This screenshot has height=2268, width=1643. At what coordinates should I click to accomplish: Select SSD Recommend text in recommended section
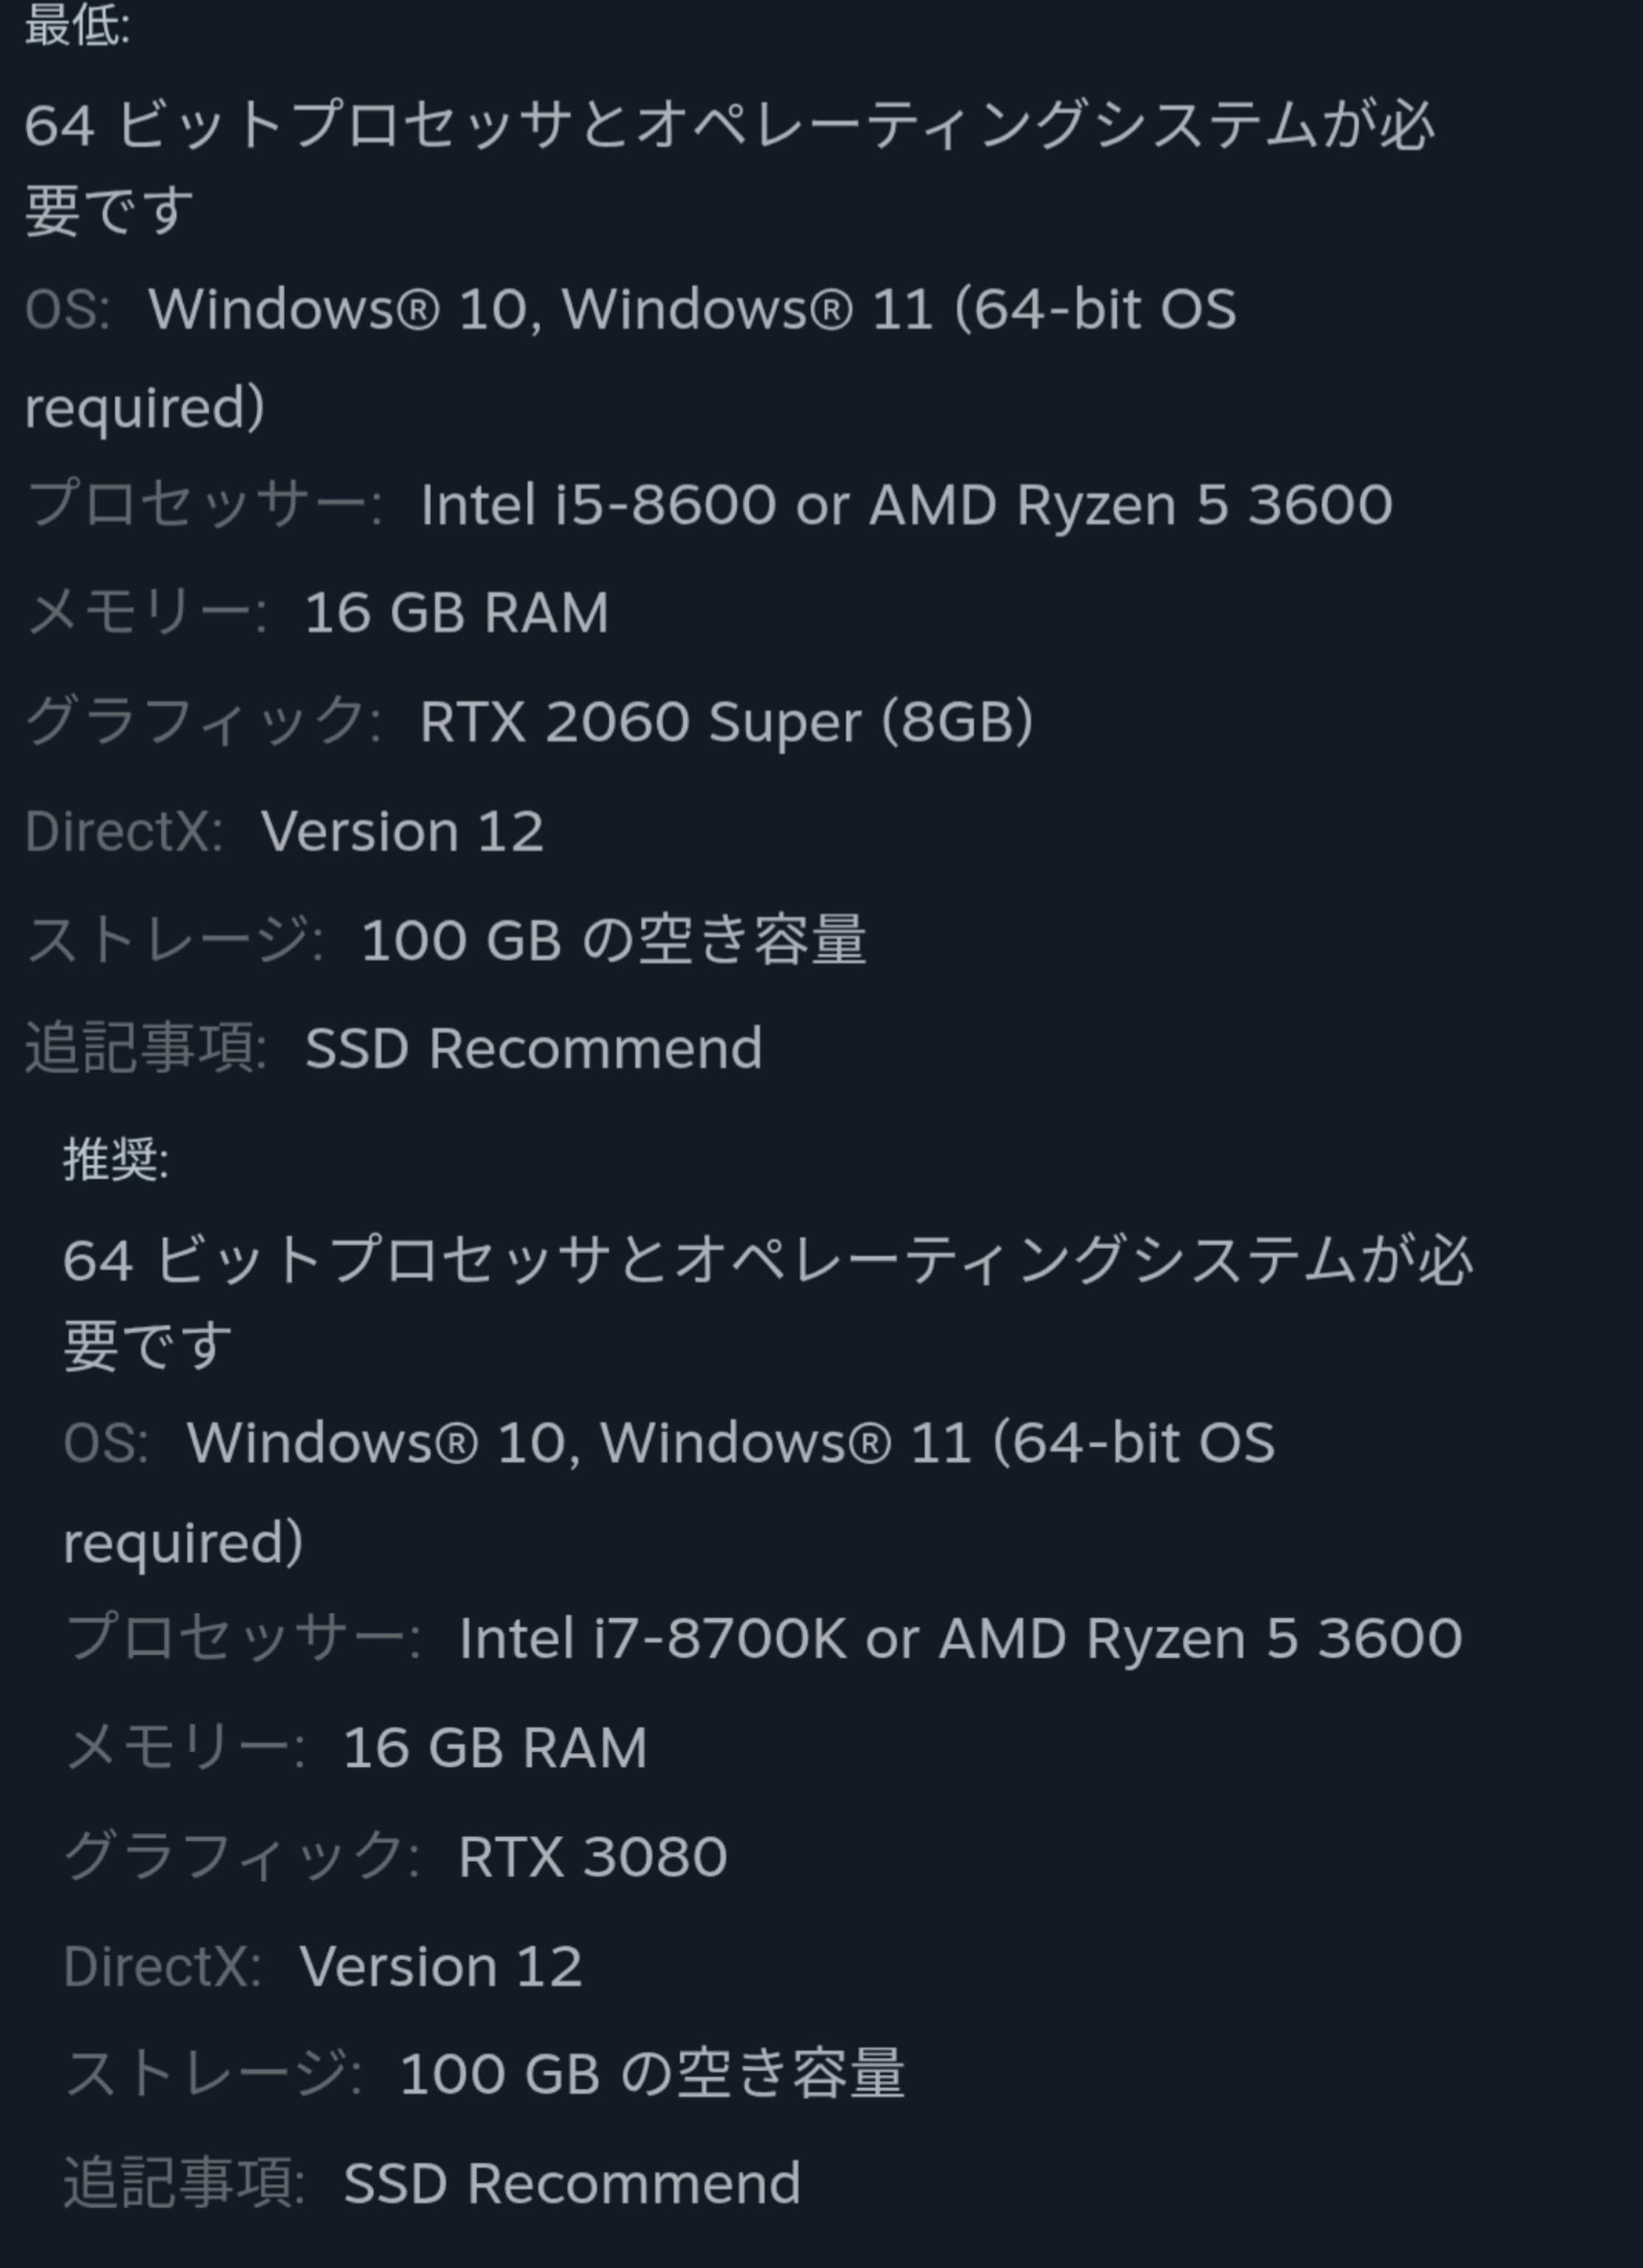click(x=571, y=2183)
